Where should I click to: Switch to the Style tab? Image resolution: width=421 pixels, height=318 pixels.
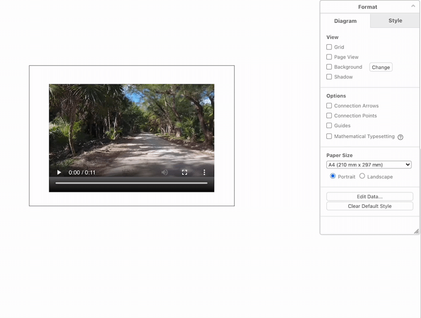click(395, 21)
